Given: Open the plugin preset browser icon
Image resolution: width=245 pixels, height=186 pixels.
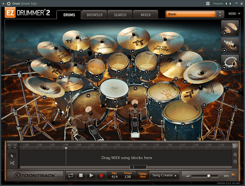Looking at the screenshot, I should click(208, 3).
